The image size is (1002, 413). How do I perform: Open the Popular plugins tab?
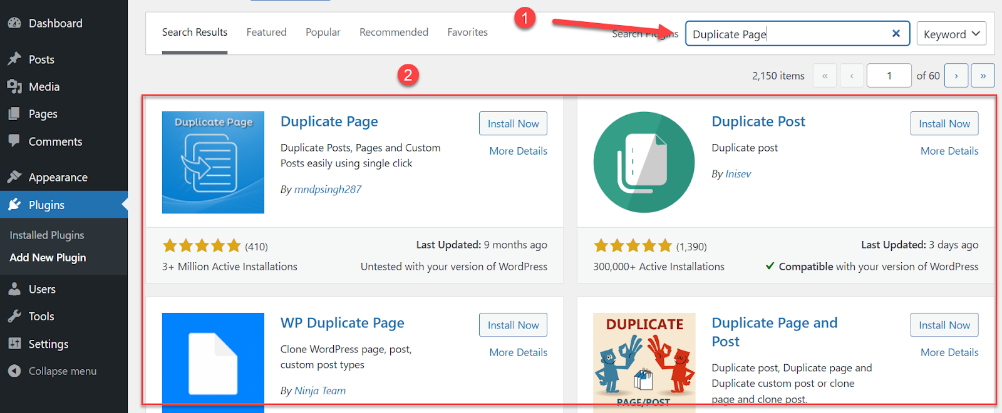[x=323, y=32]
